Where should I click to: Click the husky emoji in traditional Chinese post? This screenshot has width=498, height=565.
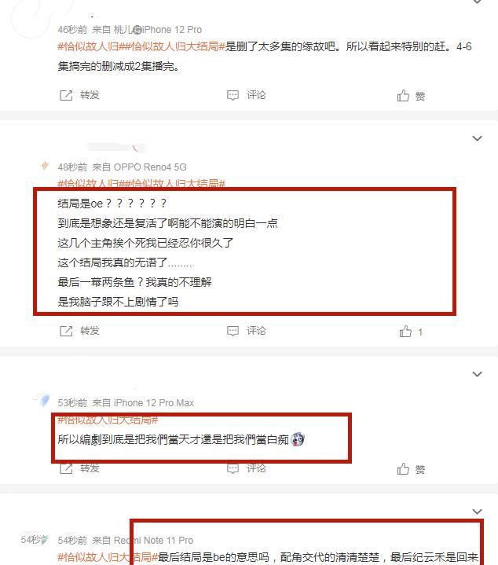pyautogui.click(x=298, y=439)
